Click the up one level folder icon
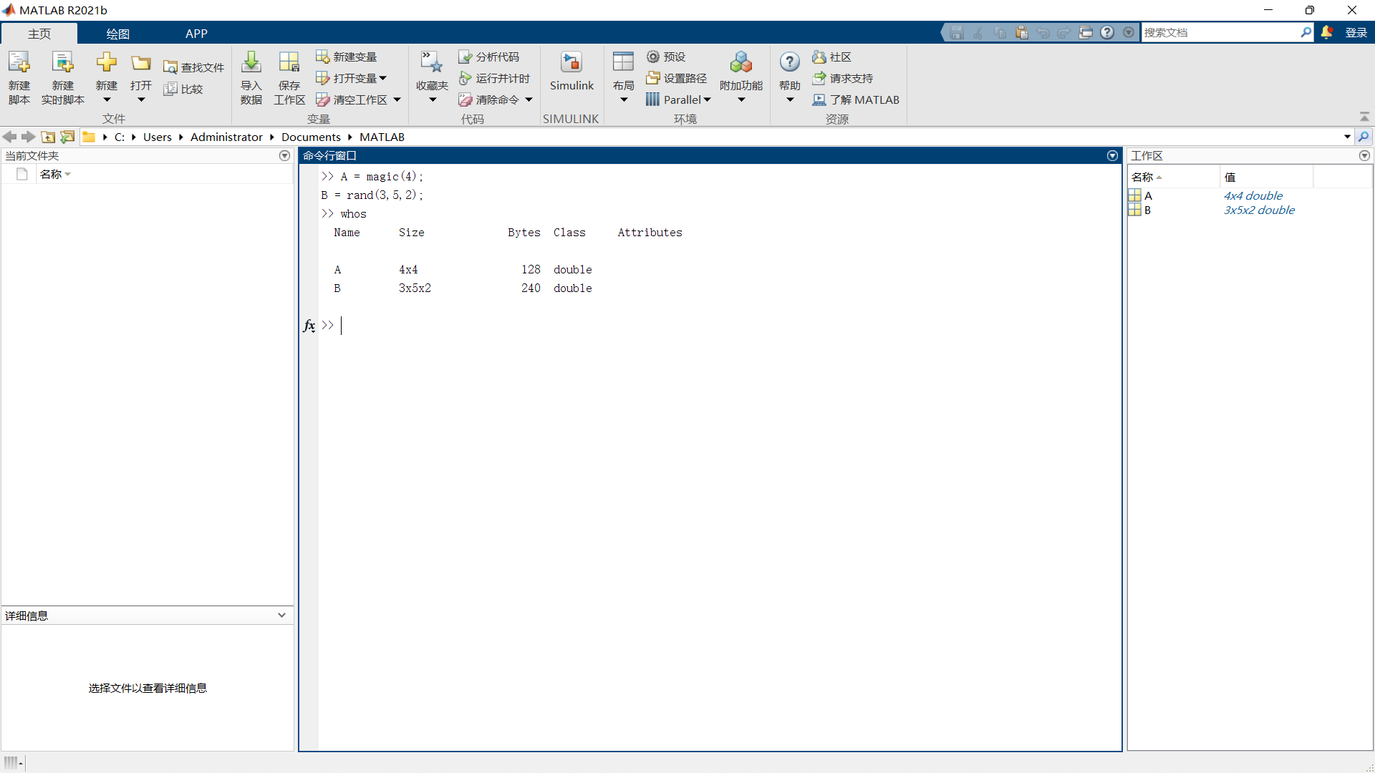Image resolution: width=1375 pixels, height=773 pixels. pos(48,137)
